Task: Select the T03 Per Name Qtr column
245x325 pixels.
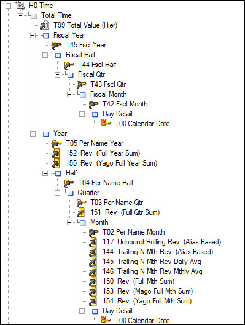Action: (x=117, y=203)
